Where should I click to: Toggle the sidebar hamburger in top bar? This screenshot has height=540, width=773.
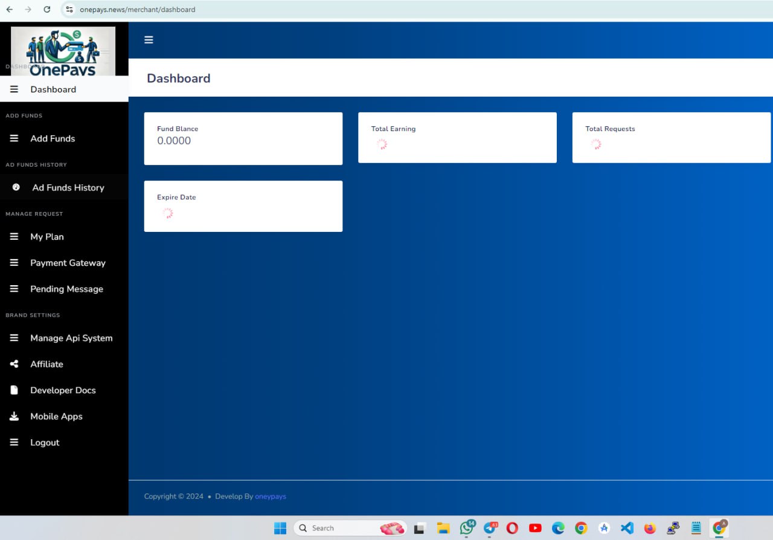pos(149,40)
